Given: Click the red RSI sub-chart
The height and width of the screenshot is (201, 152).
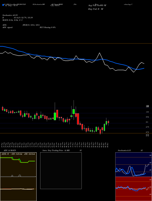Looking at the screenshot, I should click(x=133, y=189).
